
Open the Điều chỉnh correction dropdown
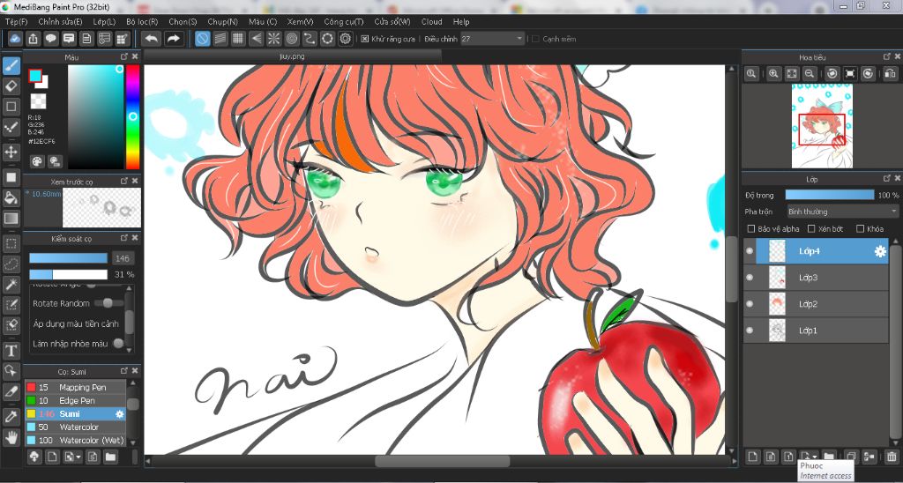click(x=492, y=39)
